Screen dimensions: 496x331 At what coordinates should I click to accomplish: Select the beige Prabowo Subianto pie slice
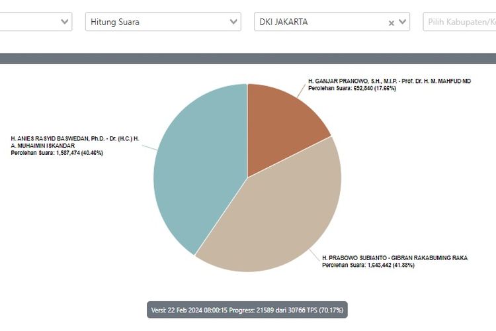(278, 218)
